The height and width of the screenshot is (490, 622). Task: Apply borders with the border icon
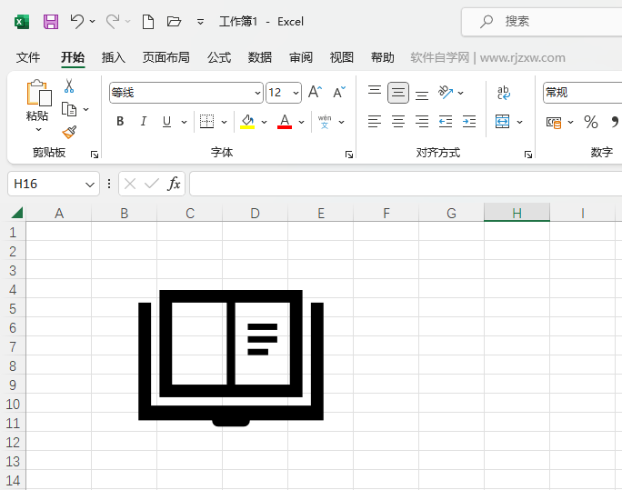(206, 122)
